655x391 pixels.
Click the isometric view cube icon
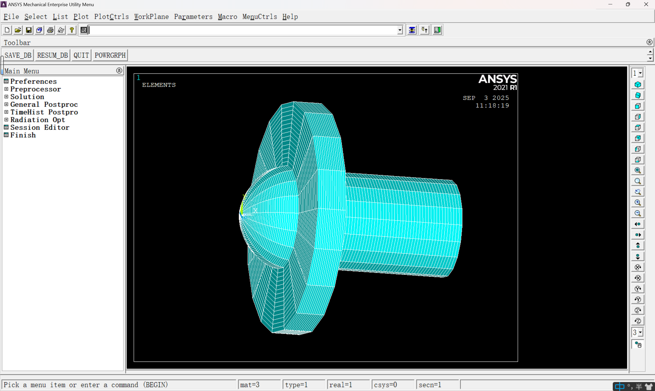coord(638,85)
